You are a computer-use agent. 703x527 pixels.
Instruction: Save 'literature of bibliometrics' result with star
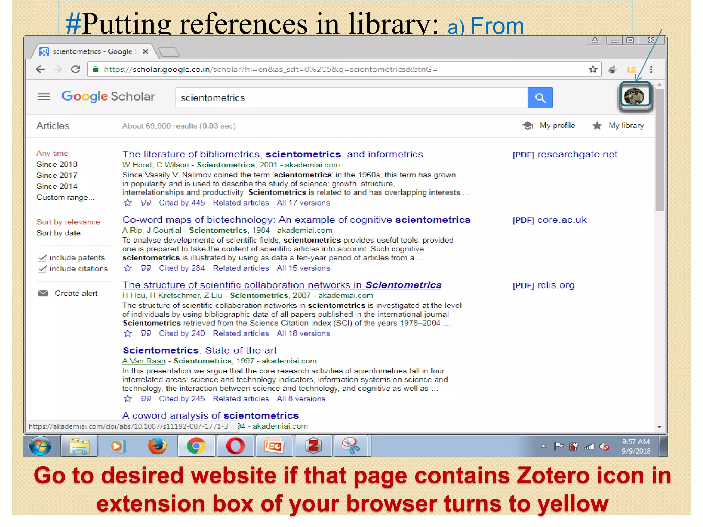coord(128,203)
